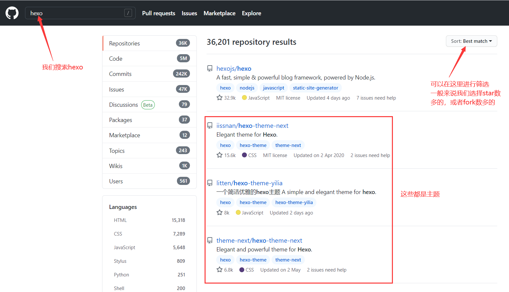Open the Sort: Best match dropdown
Screen dimensions: 509x292
point(471,41)
